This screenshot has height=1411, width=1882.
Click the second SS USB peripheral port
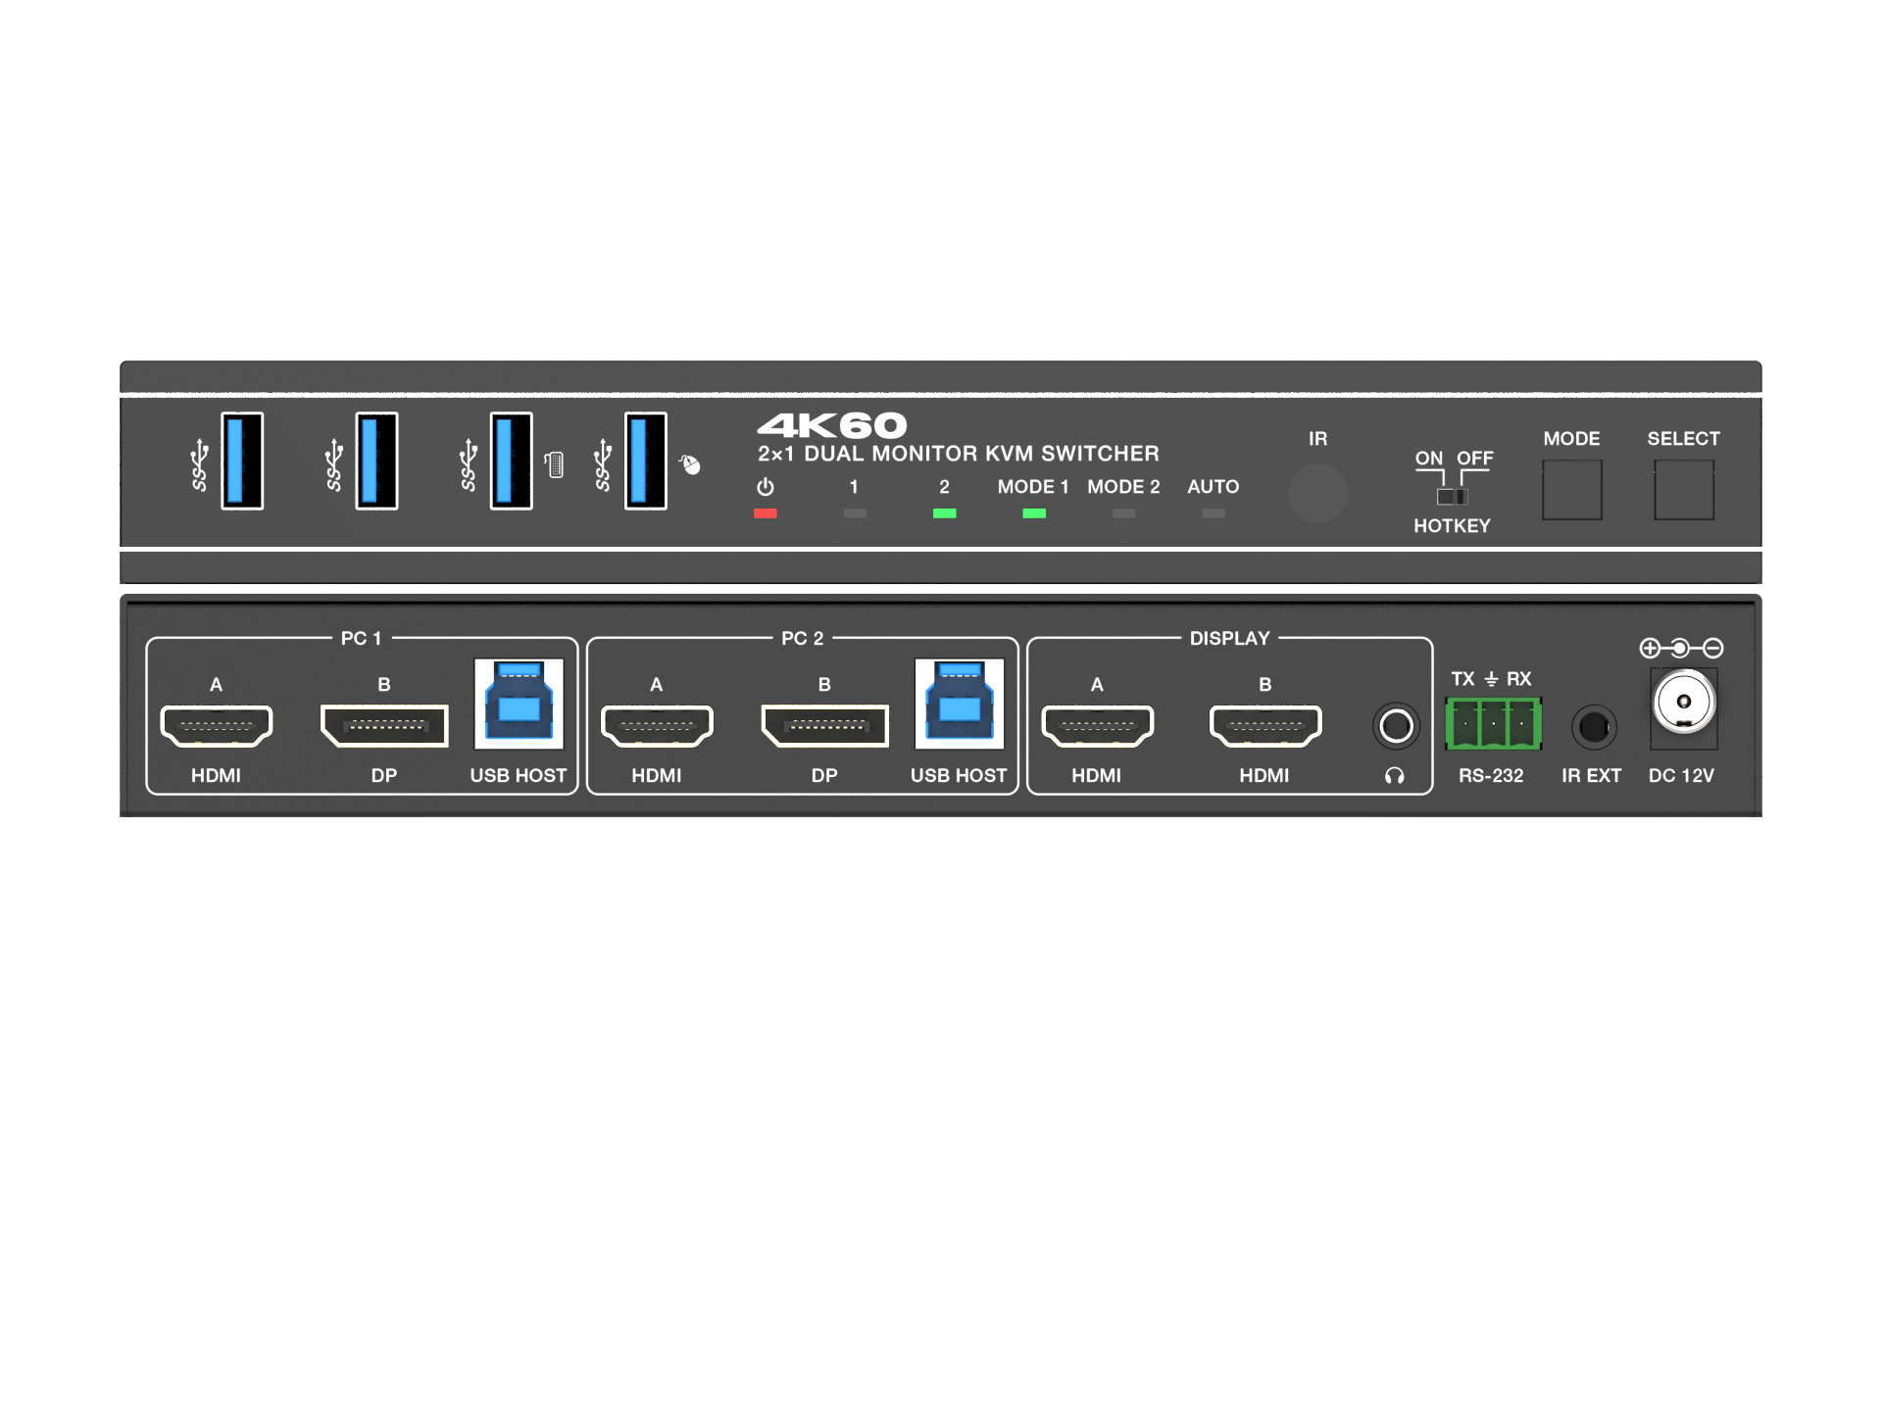377,461
